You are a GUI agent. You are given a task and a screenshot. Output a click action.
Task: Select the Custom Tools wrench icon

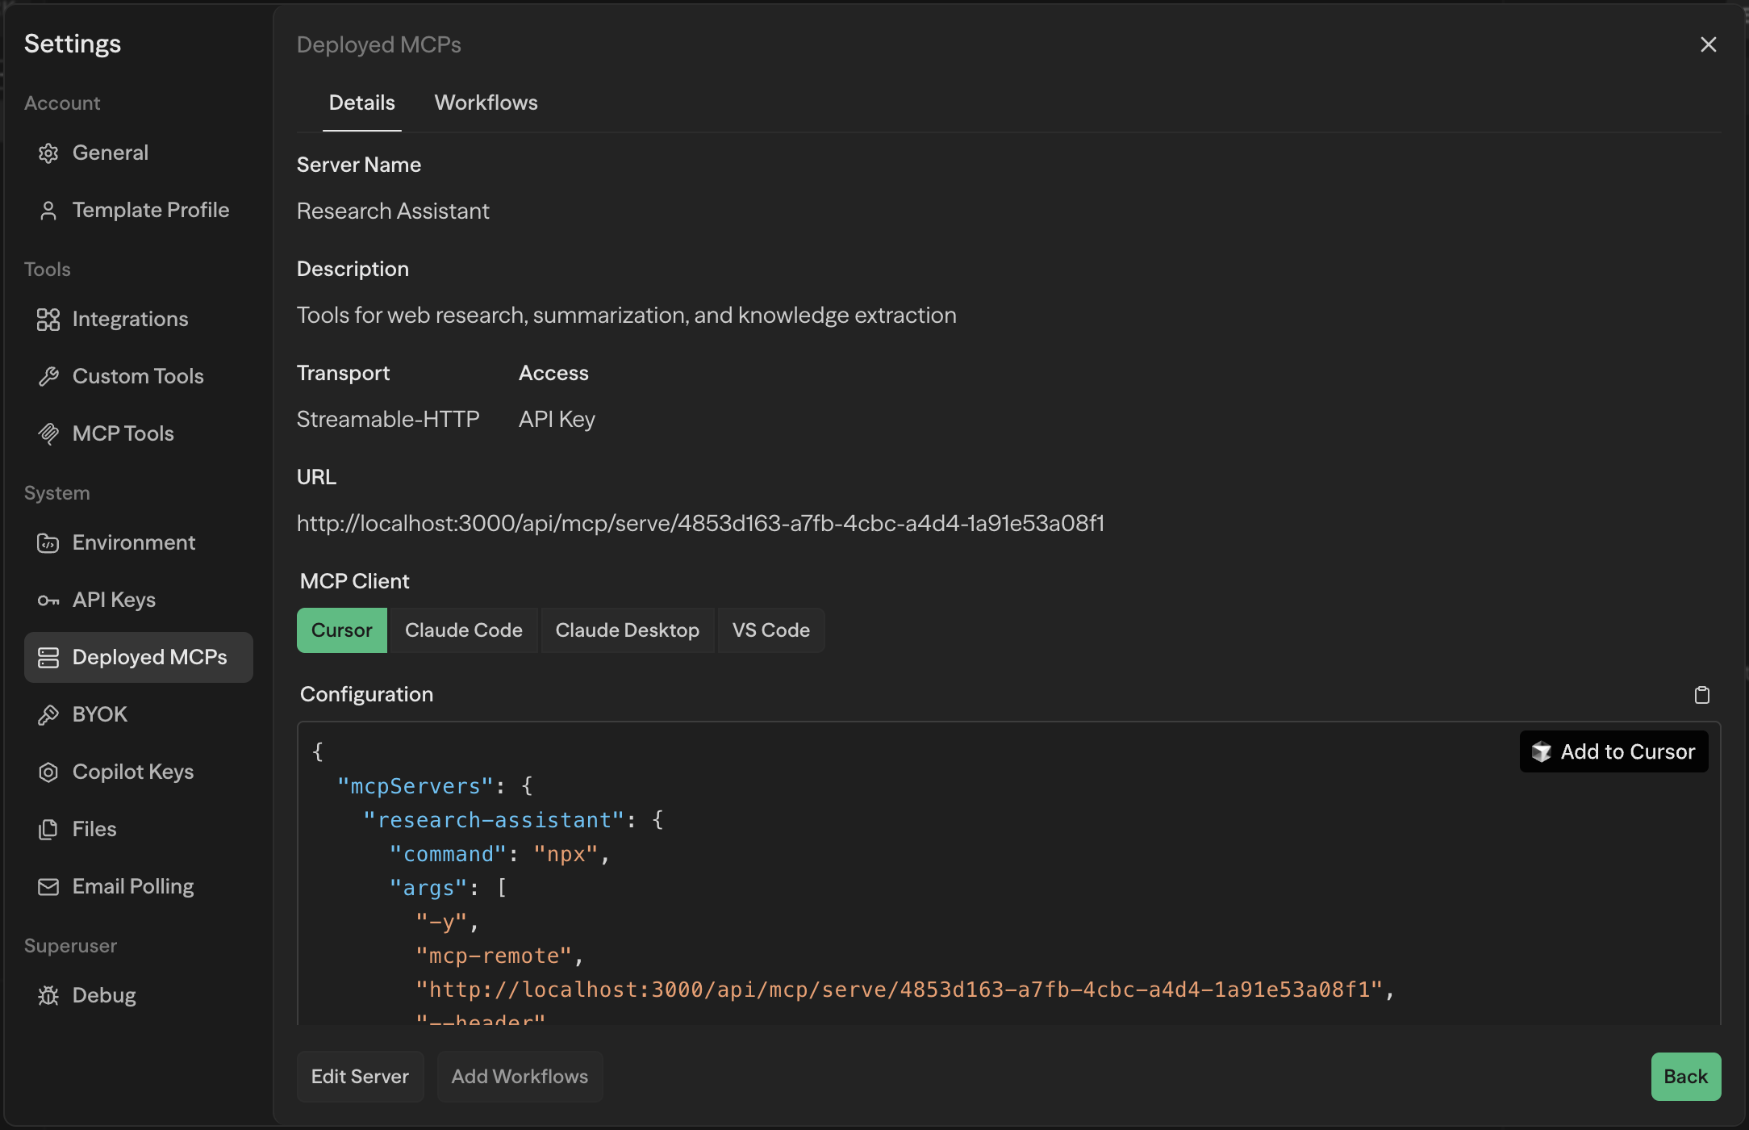pos(48,376)
